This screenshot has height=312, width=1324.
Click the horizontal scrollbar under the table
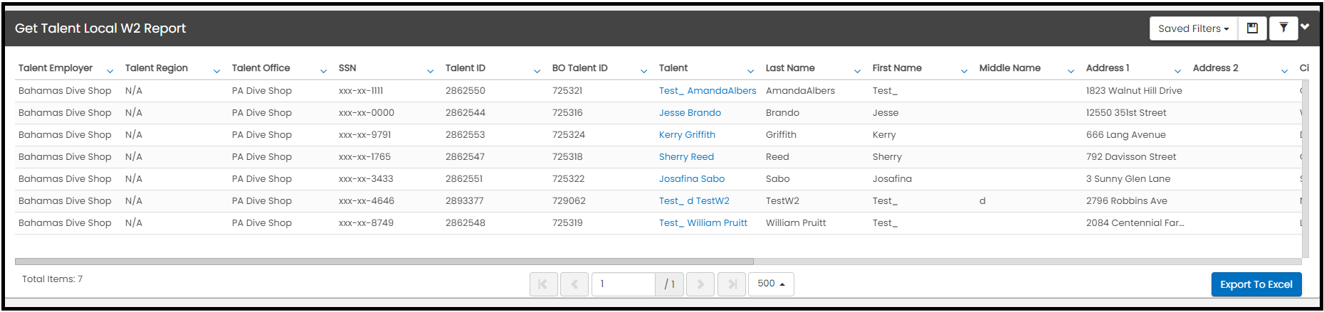tap(384, 262)
